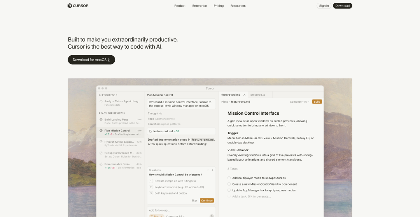Close the feature-prd.md tab
Viewport: 420px width, 217px height.
click(x=244, y=94)
